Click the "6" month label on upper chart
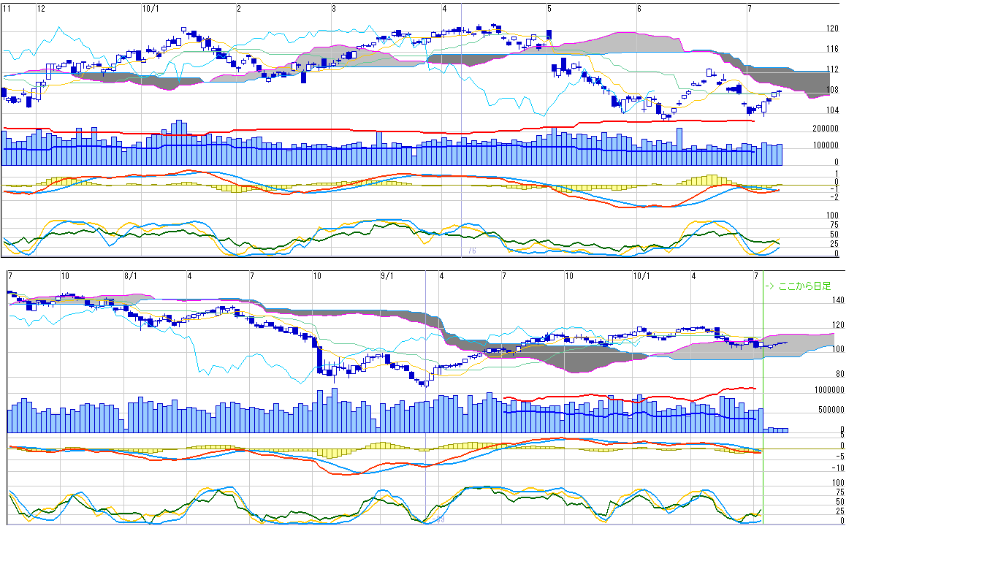Screen dimensions: 998x561 pos(639,9)
